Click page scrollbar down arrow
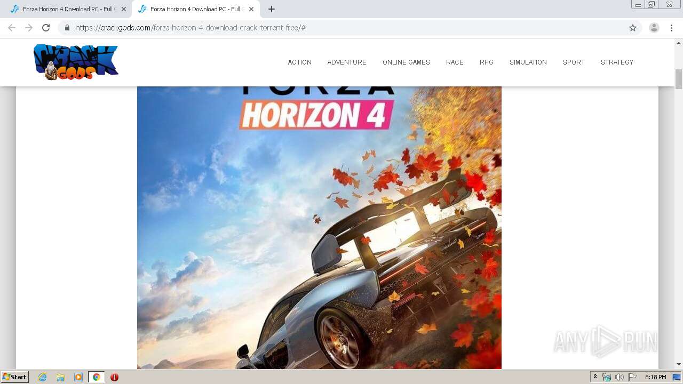 coord(679,364)
